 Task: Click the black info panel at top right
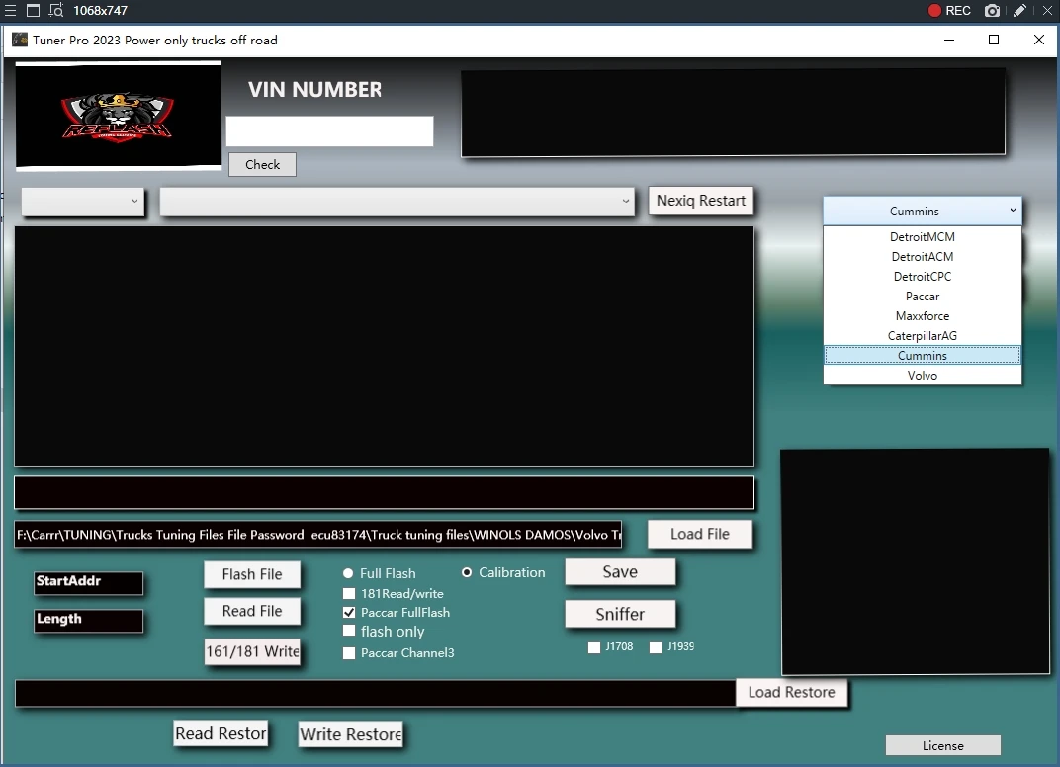(x=733, y=112)
